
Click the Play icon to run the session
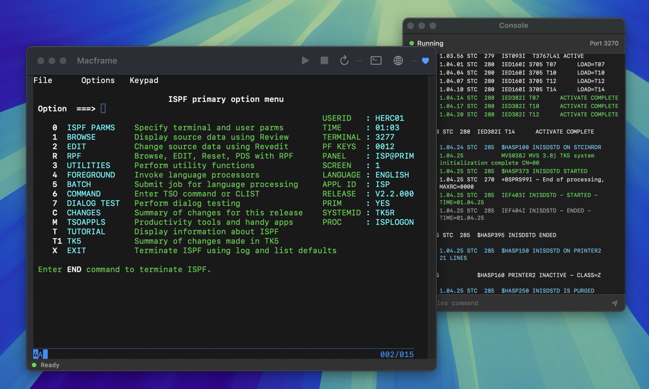click(x=305, y=60)
